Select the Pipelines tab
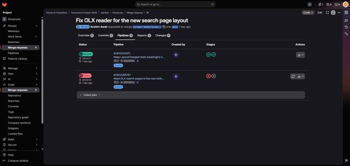The image size is (350, 166). click(x=125, y=36)
